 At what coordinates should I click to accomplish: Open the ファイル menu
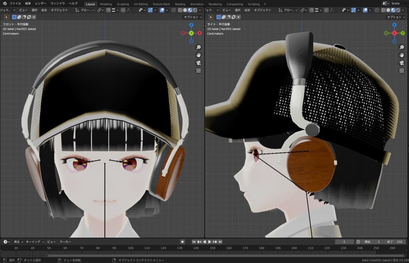click(15, 4)
